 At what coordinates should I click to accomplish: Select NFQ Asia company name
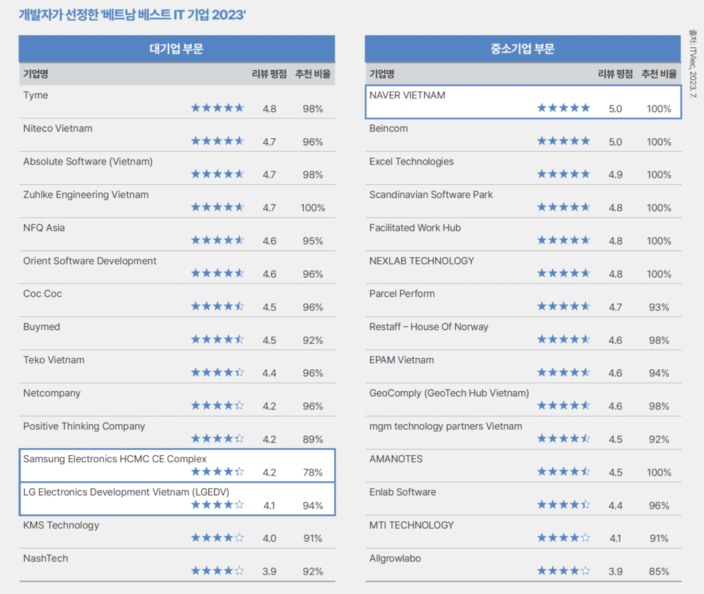point(44,228)
